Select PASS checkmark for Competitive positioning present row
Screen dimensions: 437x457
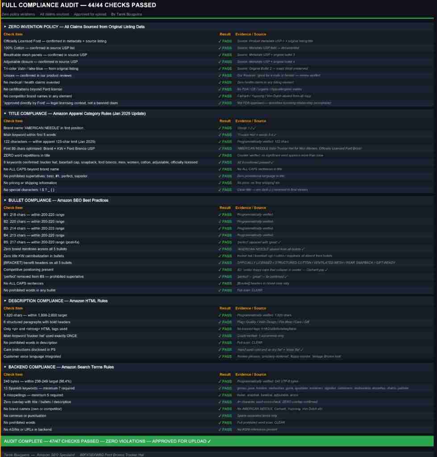click(225, 270)
